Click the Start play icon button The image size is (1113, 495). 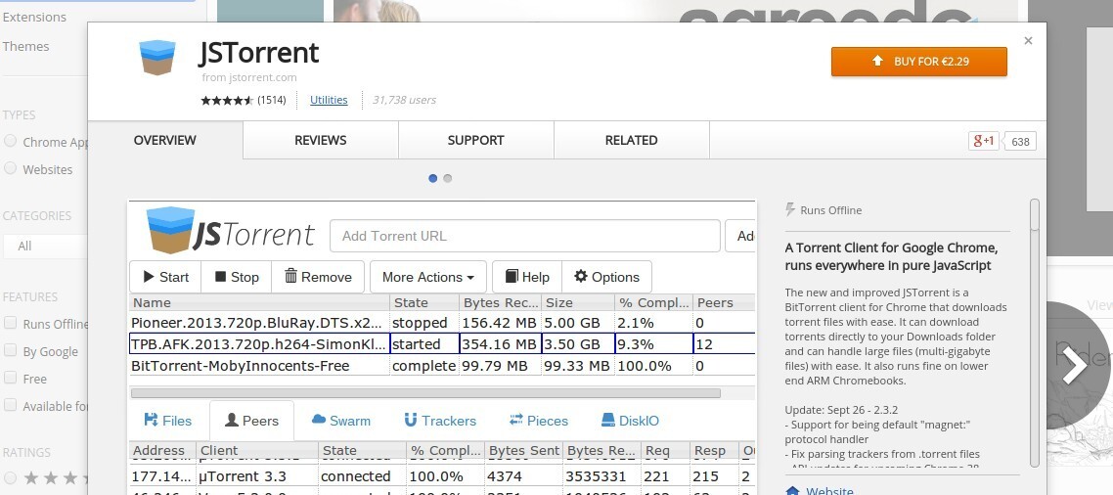pos(165,277)
